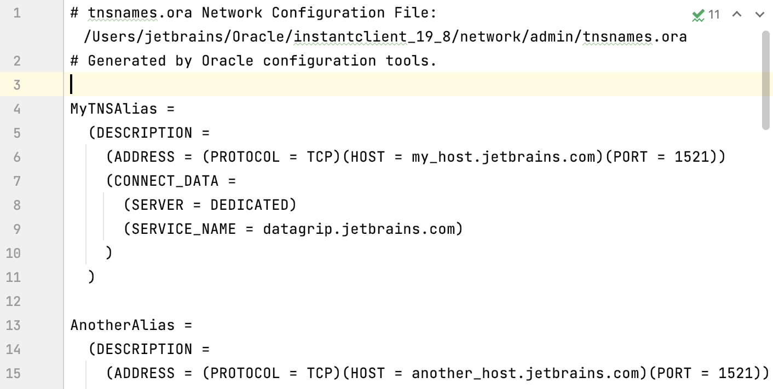Click the green checkmark inspections icon
773x389 pixels.
pyautogui.click(x=698, y=15)
